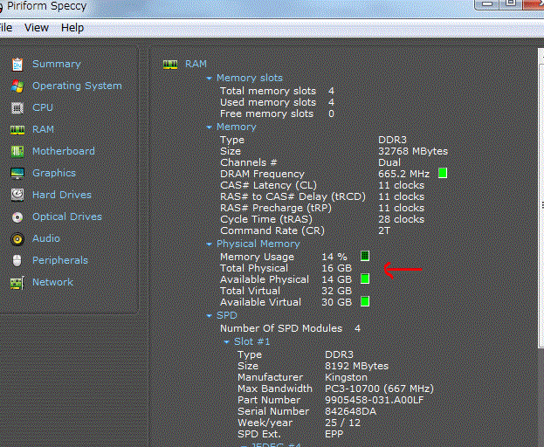Click the green indicator beside Available Physical
This screenshot has height=447, width=544.
pos(365,279)
